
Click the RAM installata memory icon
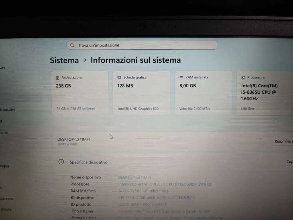[181, 77]
